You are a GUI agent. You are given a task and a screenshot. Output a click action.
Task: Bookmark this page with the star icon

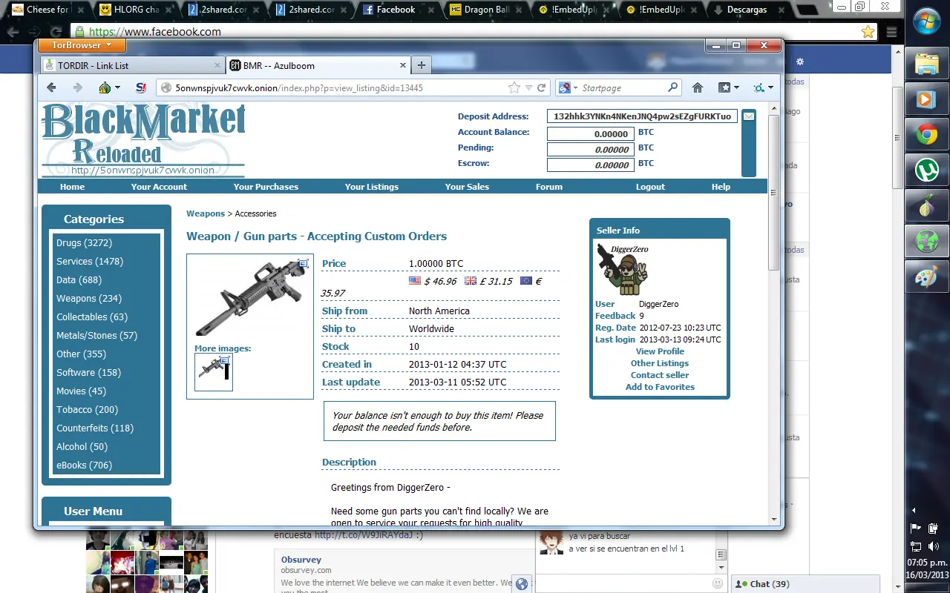pos(514,87)
